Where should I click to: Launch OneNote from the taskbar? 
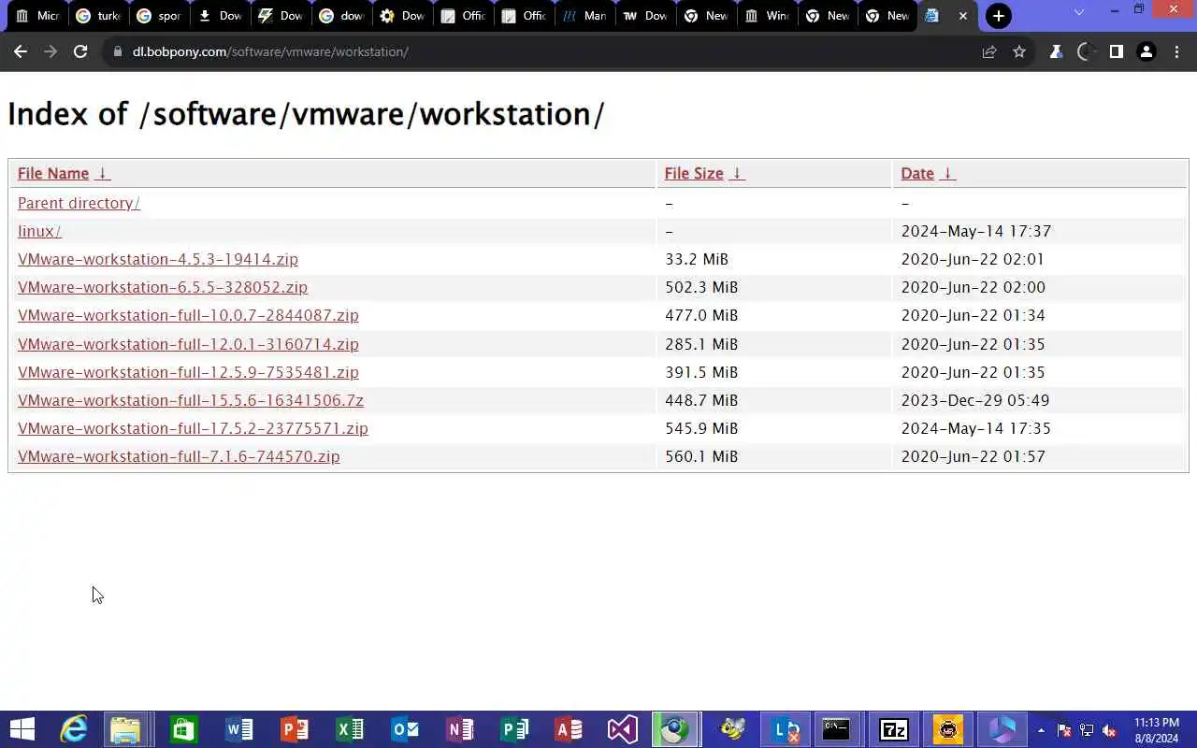pos(459,729)
